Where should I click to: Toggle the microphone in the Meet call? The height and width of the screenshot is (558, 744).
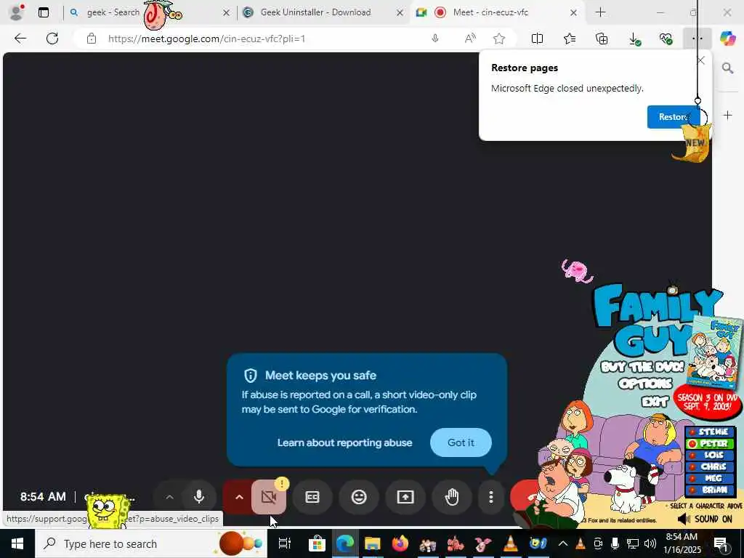coord(199,497)
